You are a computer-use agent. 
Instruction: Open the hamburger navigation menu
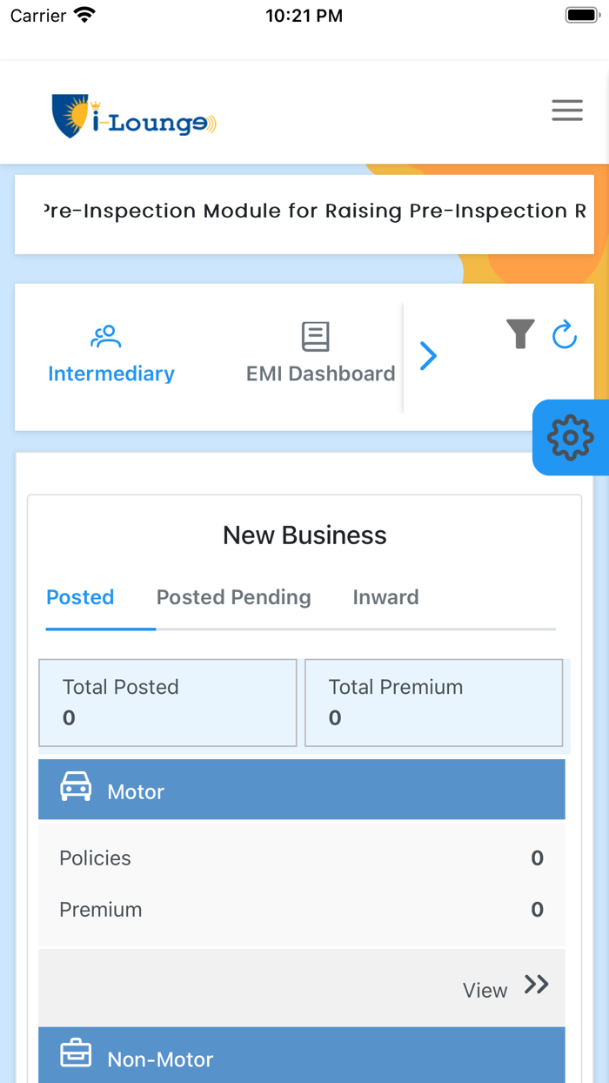point(567,111)
